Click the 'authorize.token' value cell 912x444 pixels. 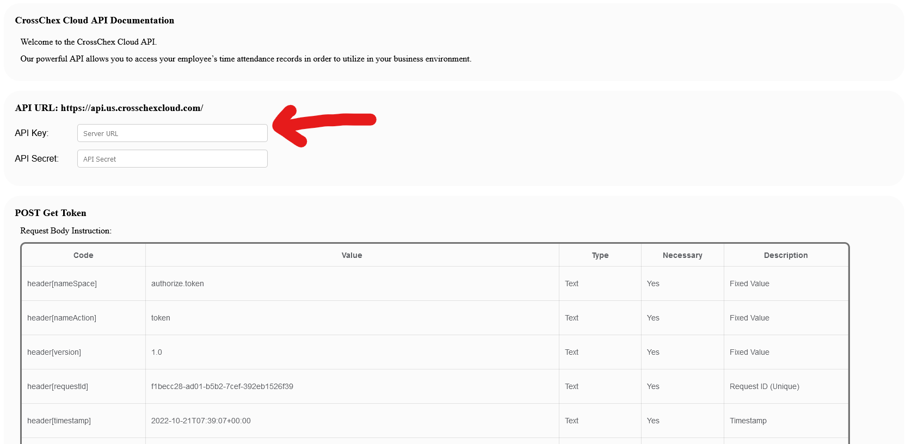(352, 283)
